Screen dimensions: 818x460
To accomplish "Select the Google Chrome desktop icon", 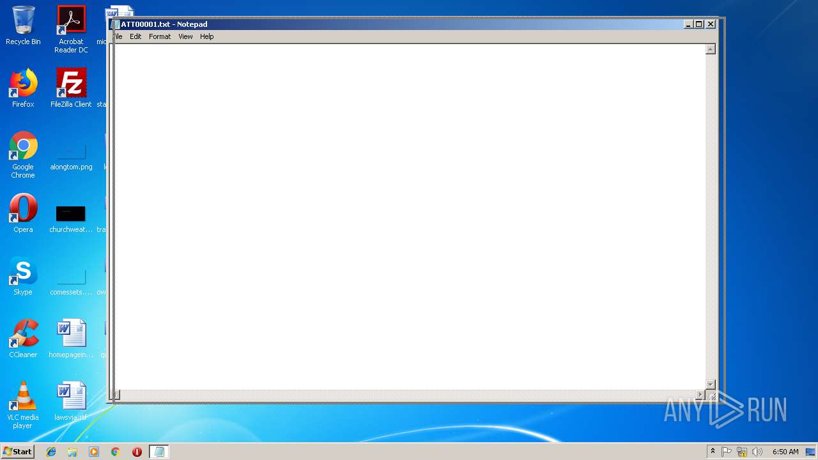I will tap(23, 155).
